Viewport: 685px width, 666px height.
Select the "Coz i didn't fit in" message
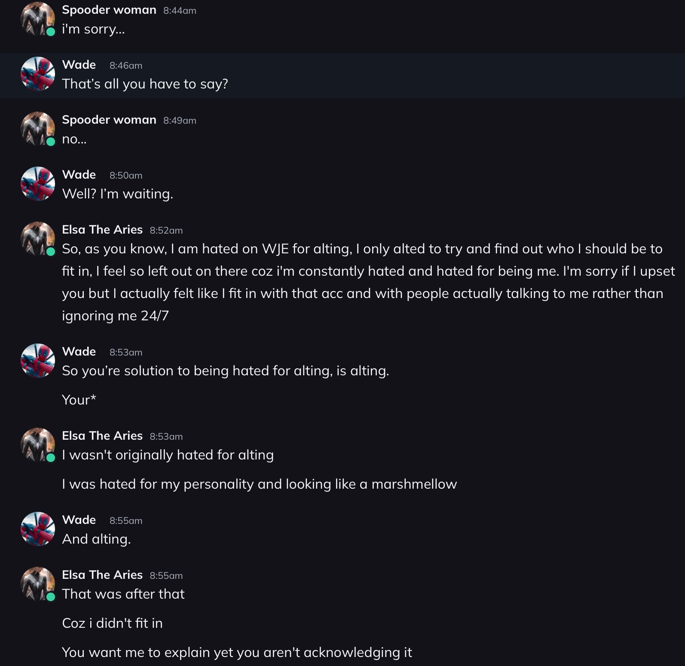(x=113, y=623)
